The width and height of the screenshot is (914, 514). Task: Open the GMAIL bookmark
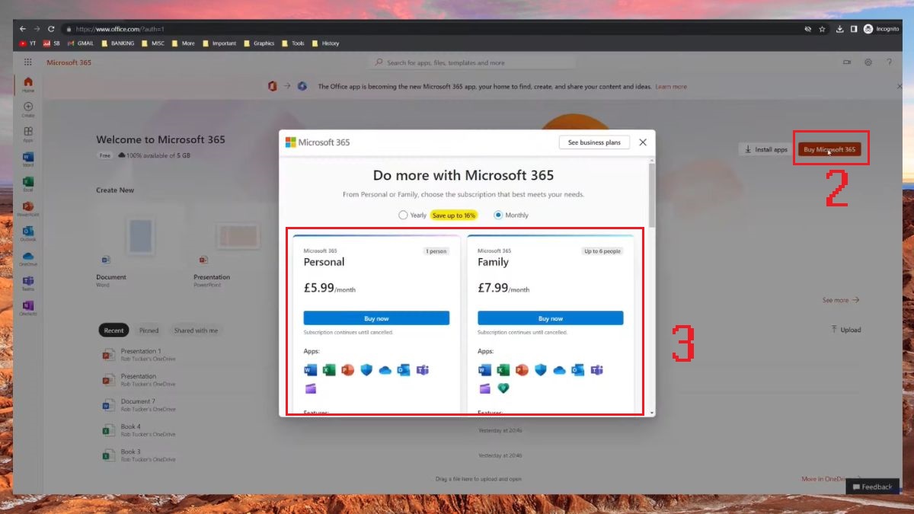[81, 43]
